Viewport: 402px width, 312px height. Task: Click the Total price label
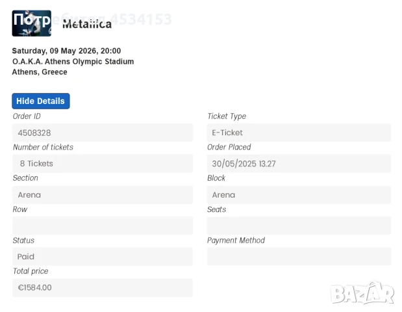tap(31, 271)
